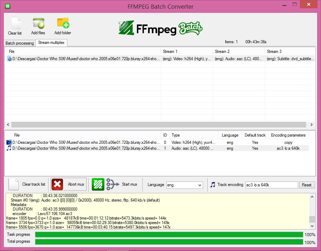
Task: Click the ID column header
Action: [x=165, y=135]
